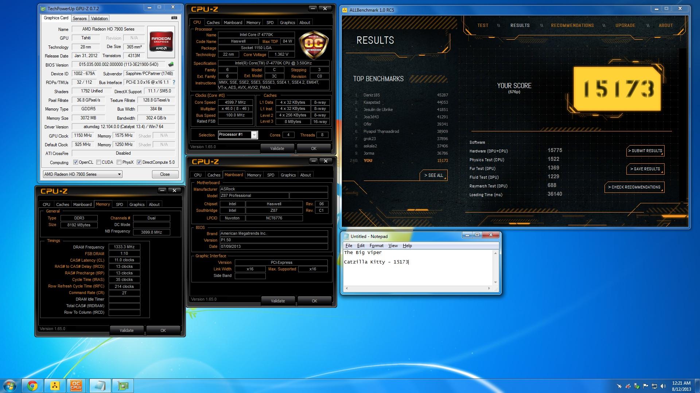Click Validate in the Mainboard CPU-Z window
This screenshot has width=700, height=393.
pyautogui.click(x=278, y=301)
